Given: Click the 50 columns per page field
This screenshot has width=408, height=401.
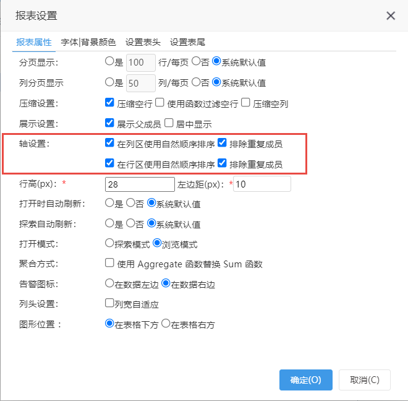Looking at the screenshot, I should [141, 83].
